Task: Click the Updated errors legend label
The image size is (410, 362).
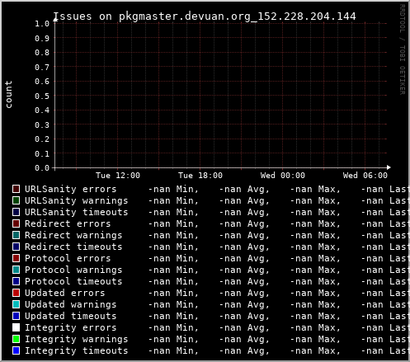Action: [x=65, y=293]
